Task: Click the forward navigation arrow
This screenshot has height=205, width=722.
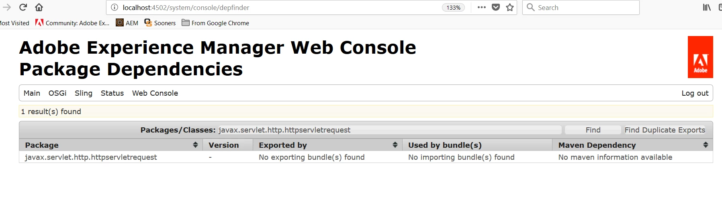Action: pyautogui.click(x=7, y=7)
